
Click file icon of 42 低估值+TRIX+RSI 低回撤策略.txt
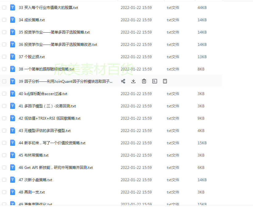point(13,118)
